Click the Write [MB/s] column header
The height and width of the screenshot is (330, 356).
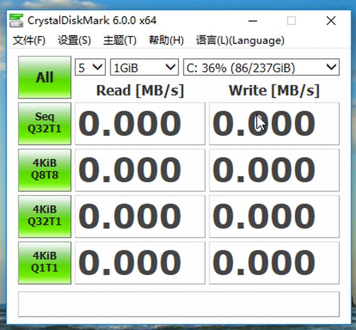[x=274, y=91]
